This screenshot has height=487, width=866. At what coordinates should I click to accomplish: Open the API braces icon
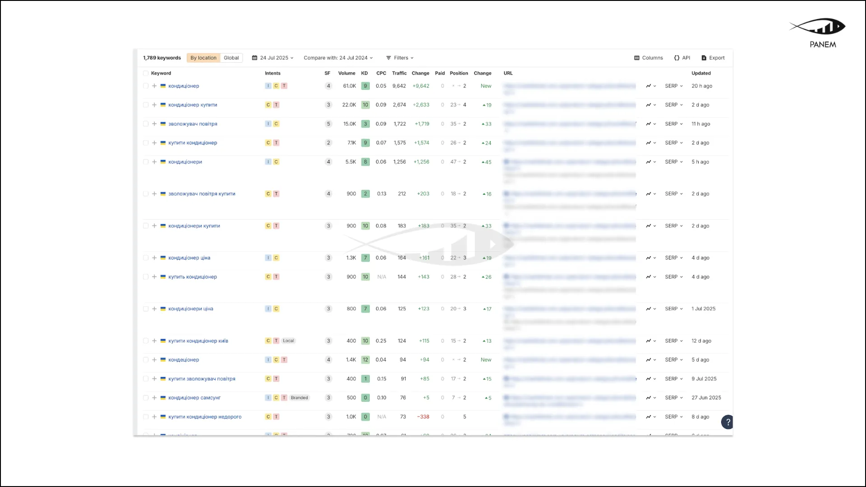coord(677,58)
